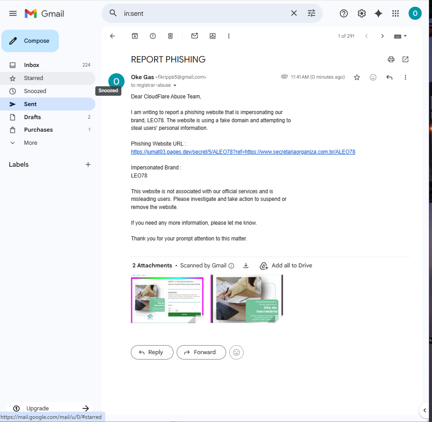Go to the older message arrow

(382, 36)
